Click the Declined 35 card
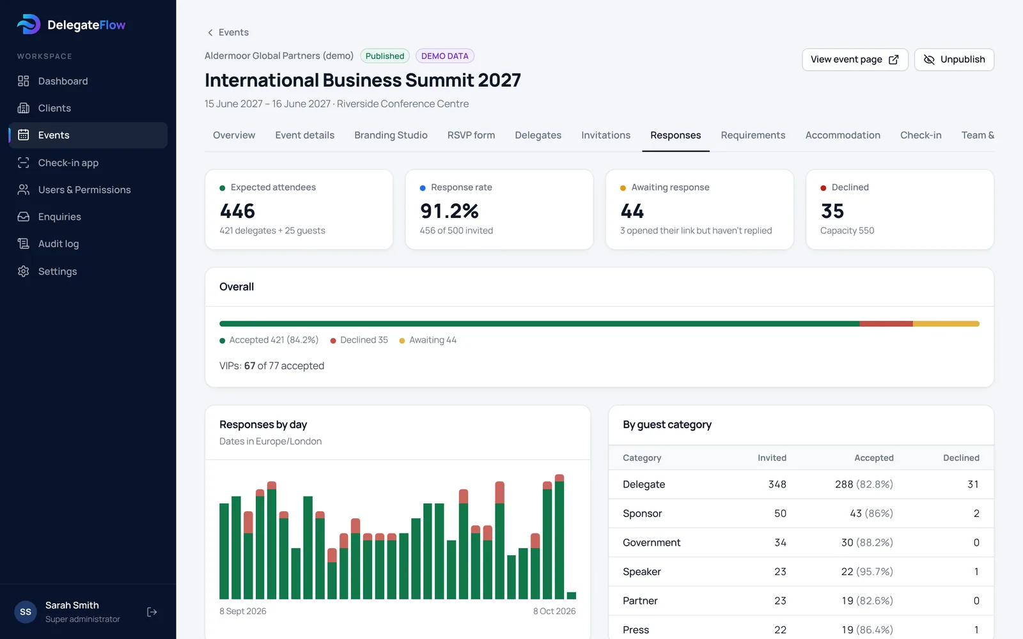1023x639 pixels. (900, 210)
